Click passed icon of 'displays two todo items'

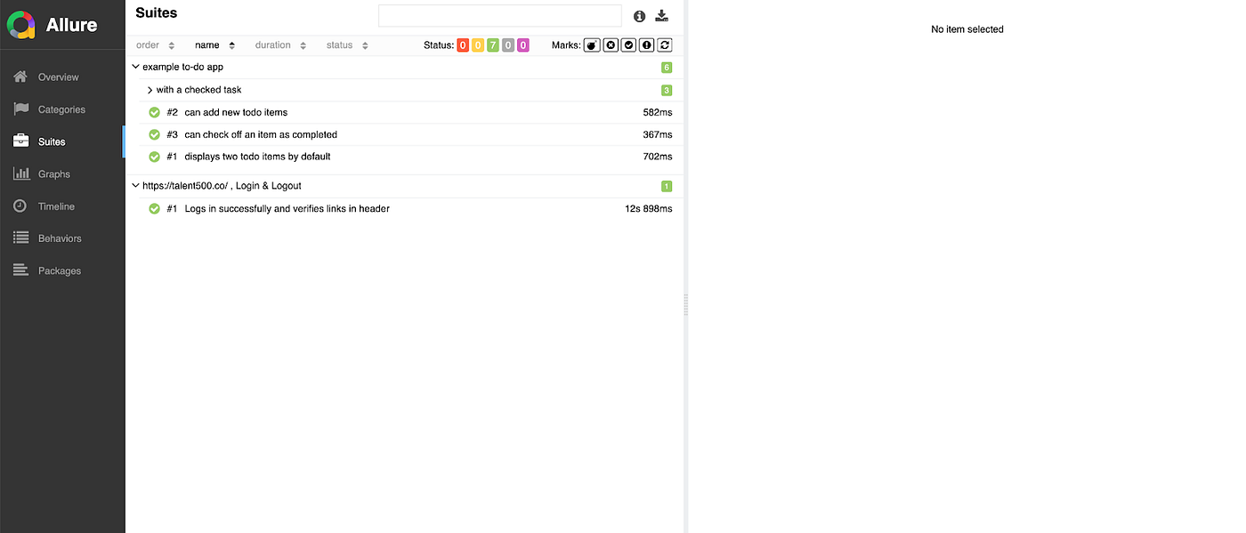(x=154, y=157)
